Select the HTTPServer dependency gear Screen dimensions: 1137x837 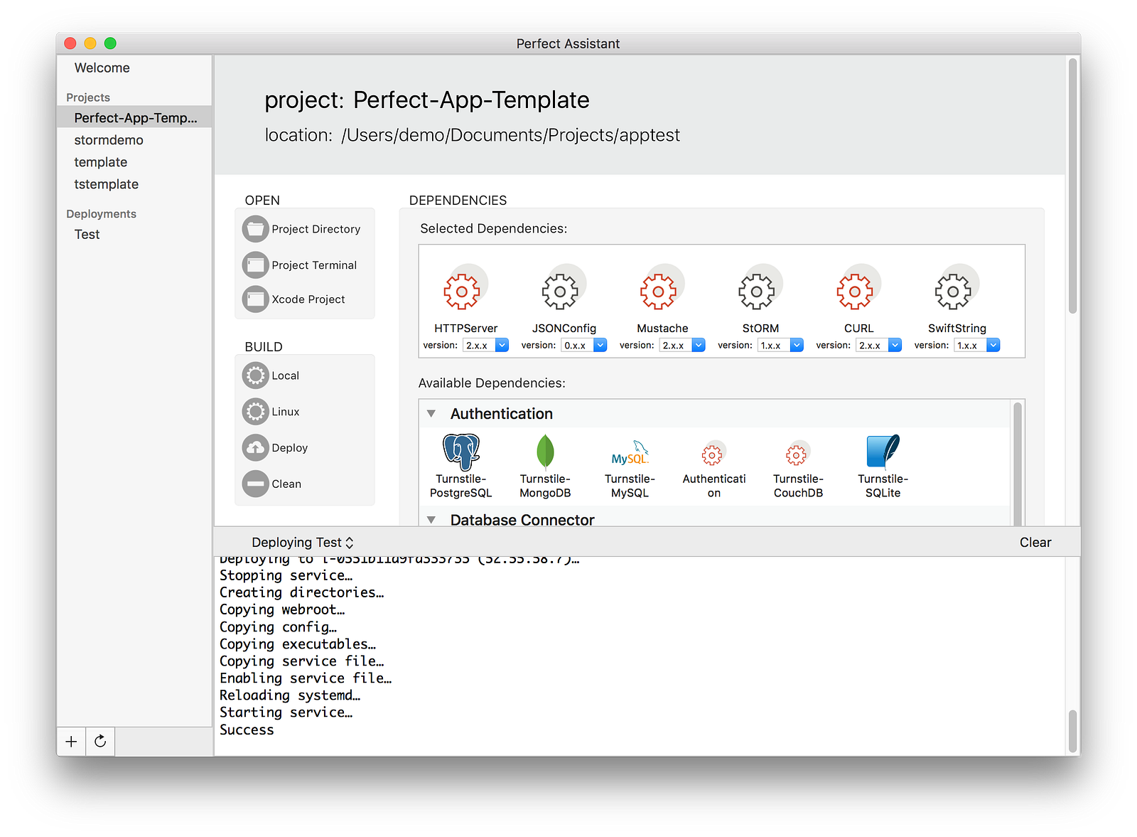tap(462, 292)
